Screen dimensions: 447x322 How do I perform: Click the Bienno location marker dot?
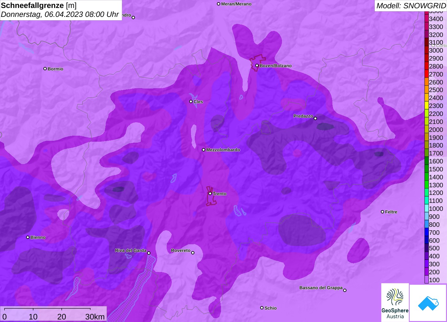coord(28,237)
